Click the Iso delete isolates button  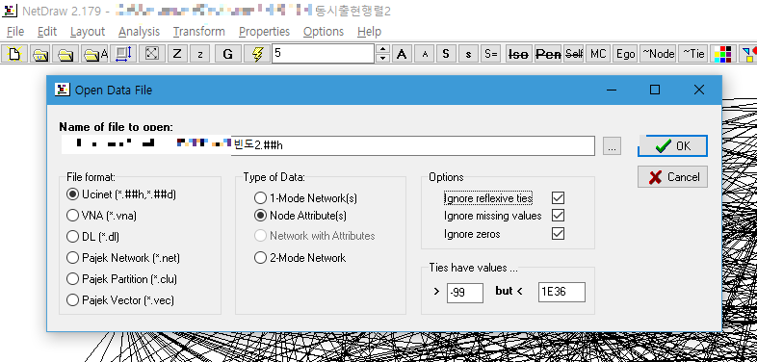coord(518,54)
